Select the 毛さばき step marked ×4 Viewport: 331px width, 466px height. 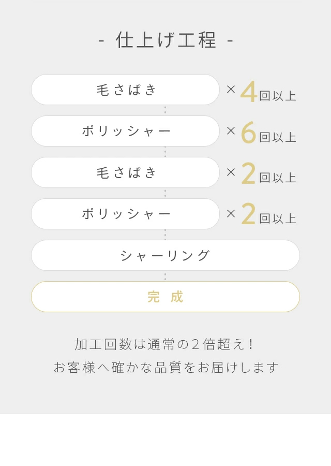click(125, 90)
